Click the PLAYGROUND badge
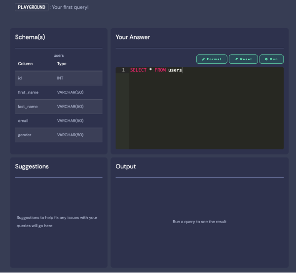Image resolution: width=296 pixels, height=273 pixels. (x=32, y=7)
